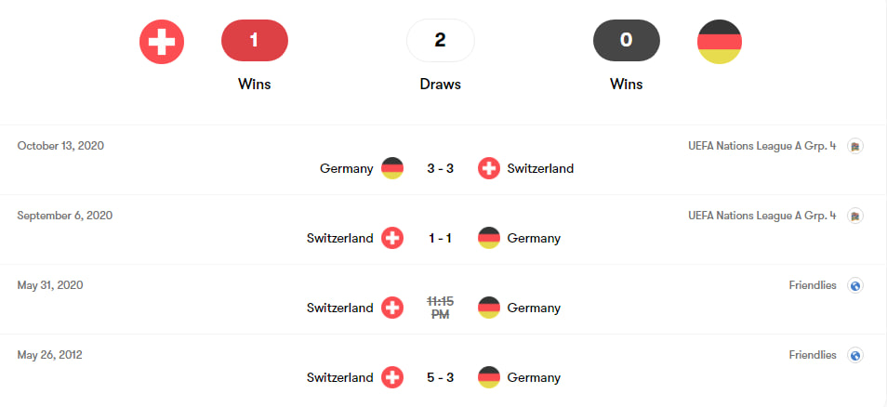Select the dark Germany 0 wins badge
The width and height of the screenshot is (887, 407).
point(627,40)
